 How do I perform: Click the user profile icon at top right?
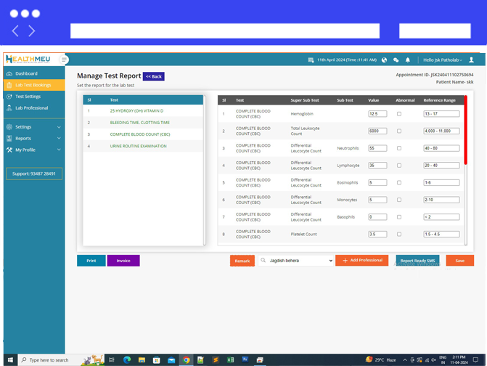471,60
